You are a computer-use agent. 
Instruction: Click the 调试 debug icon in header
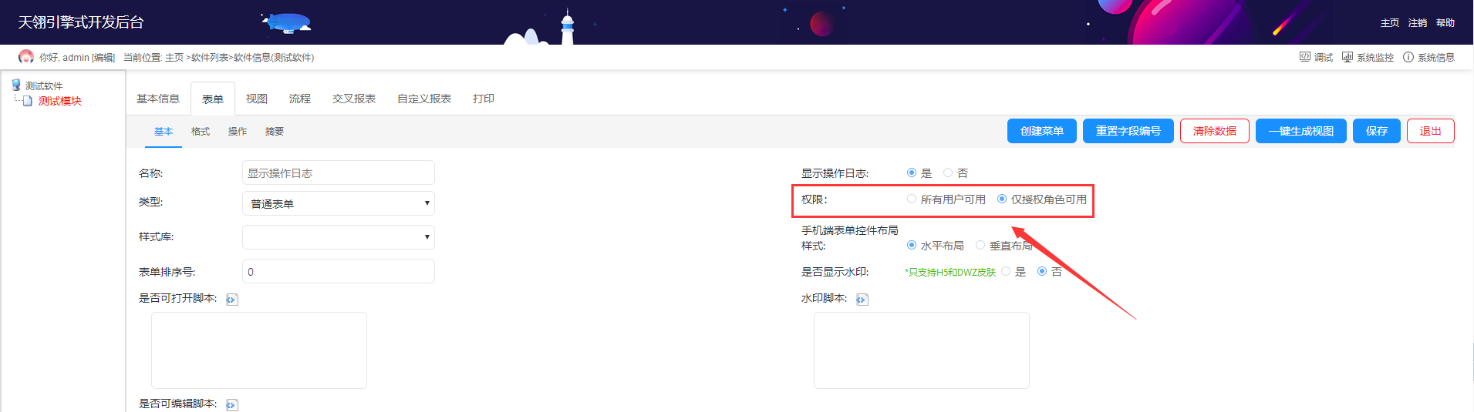pos(1305,57)
